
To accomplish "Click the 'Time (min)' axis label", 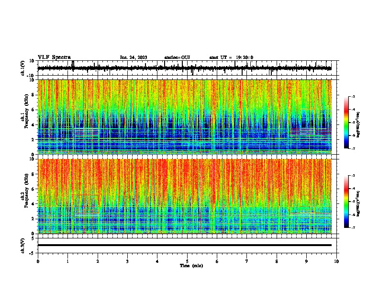I will (191, 266).
